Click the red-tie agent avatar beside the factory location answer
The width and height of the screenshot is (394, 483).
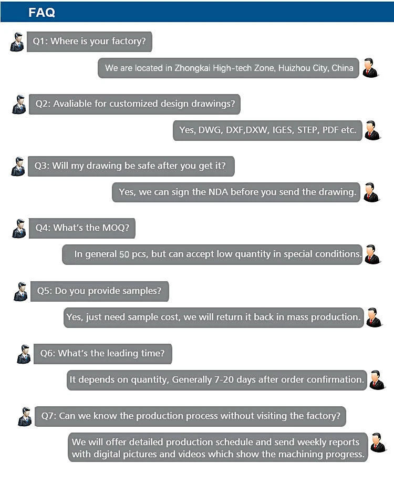click(370, 68)
